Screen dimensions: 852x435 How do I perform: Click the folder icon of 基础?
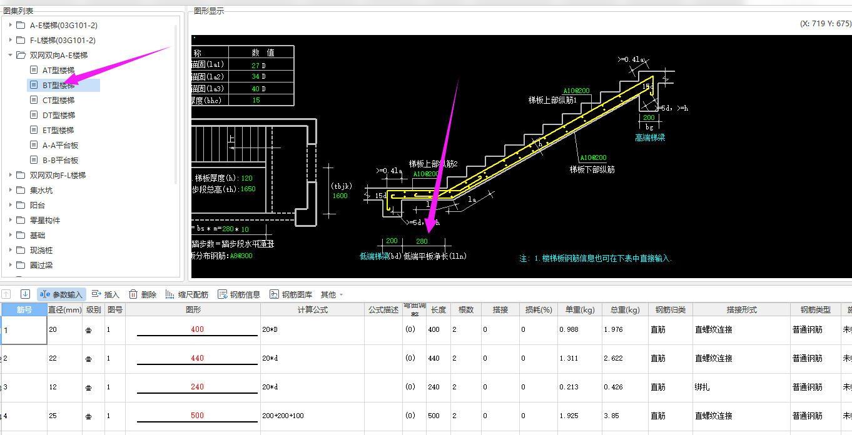21,235
